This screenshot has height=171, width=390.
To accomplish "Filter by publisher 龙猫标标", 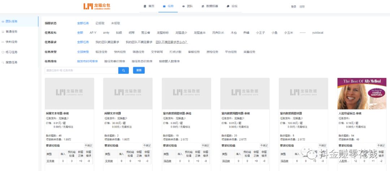I will (x=162, y=33).
